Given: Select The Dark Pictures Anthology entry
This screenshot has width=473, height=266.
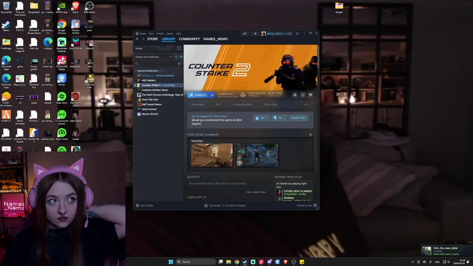Looking at the screenshot, I should [x=158, y=95].
